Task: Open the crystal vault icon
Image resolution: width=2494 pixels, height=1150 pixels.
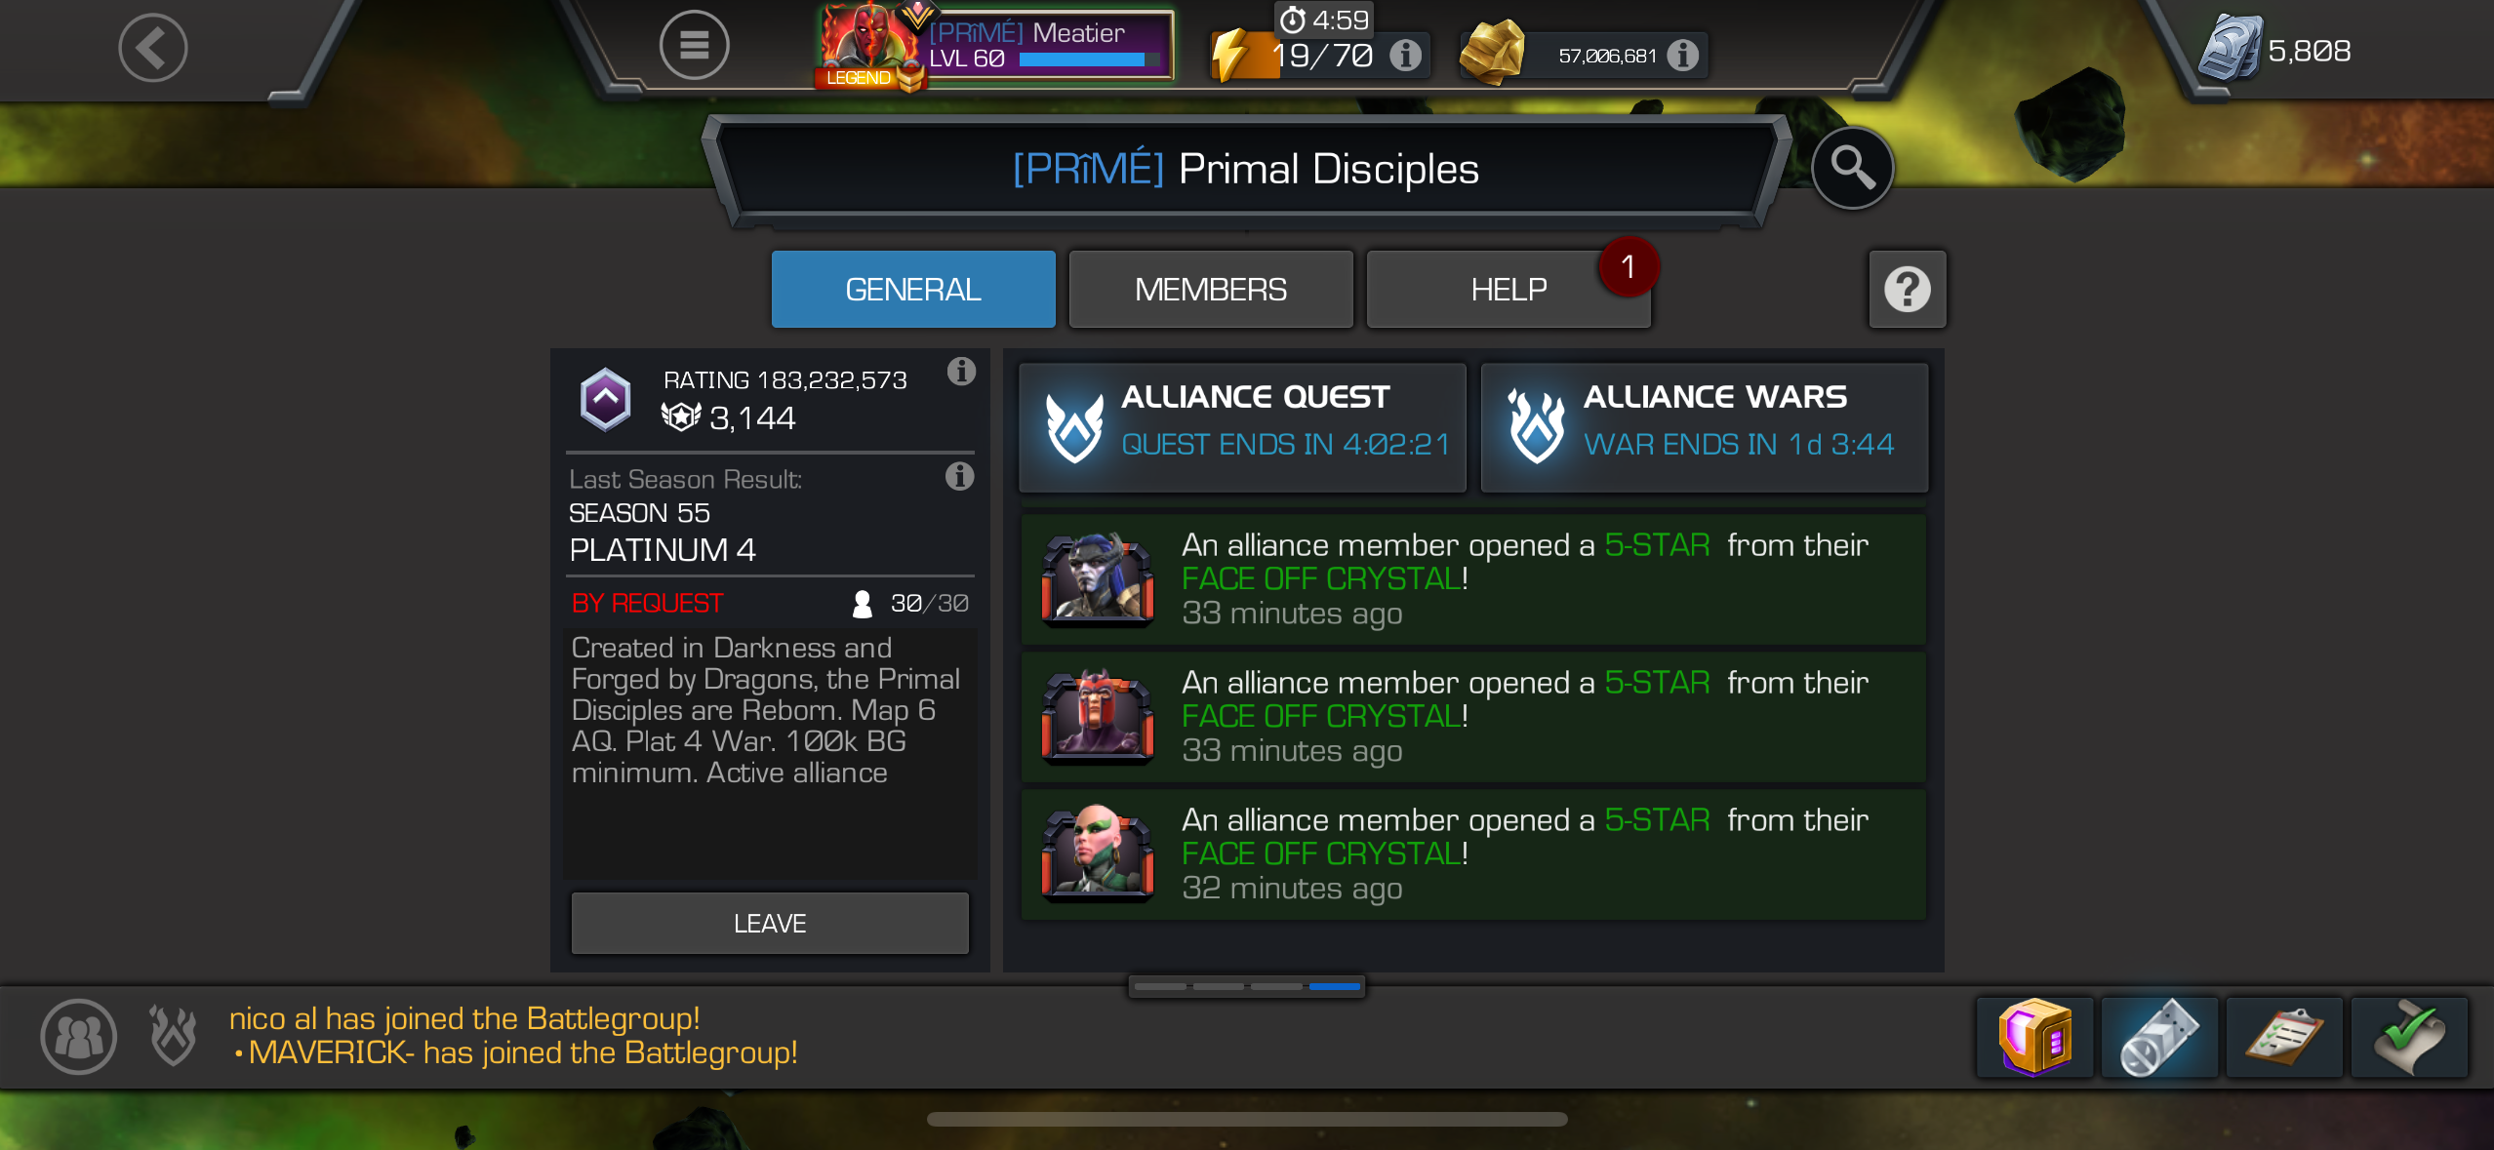Action: coord(2034,1037)
